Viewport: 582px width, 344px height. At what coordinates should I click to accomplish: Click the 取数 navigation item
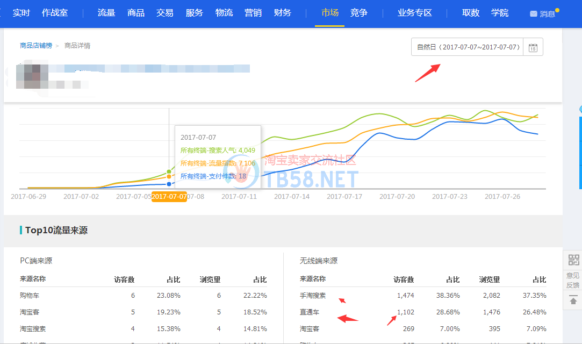click(x=470, y=13)
